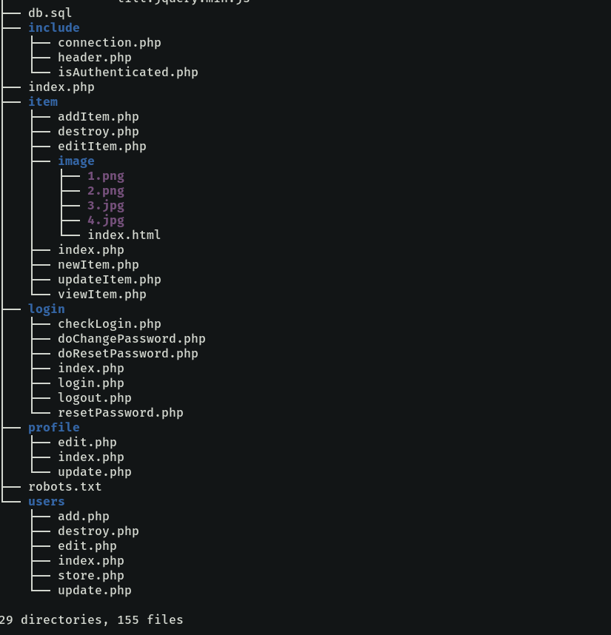Select the login directory name

(47, 309)
